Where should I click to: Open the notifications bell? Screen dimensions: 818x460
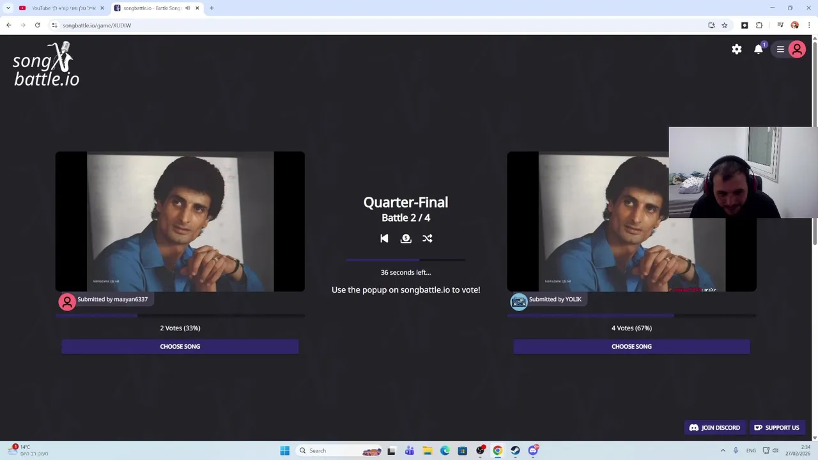pos(759,49)
